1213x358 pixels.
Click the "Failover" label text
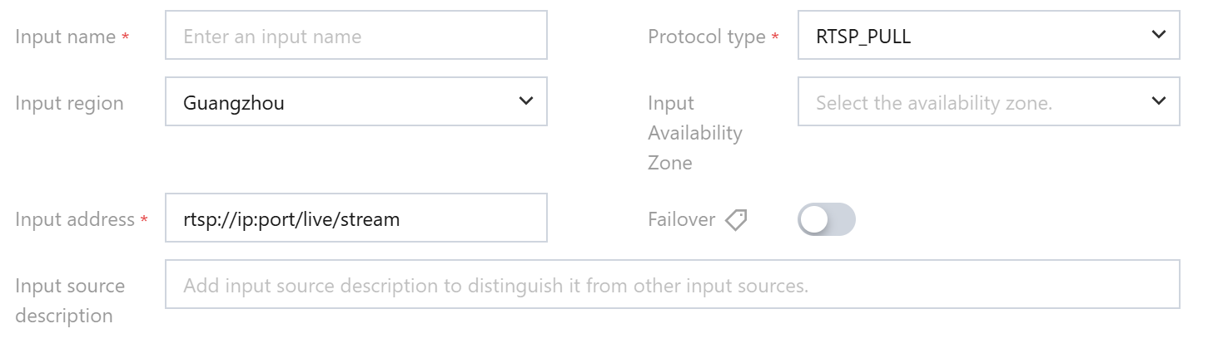[681, 219]
